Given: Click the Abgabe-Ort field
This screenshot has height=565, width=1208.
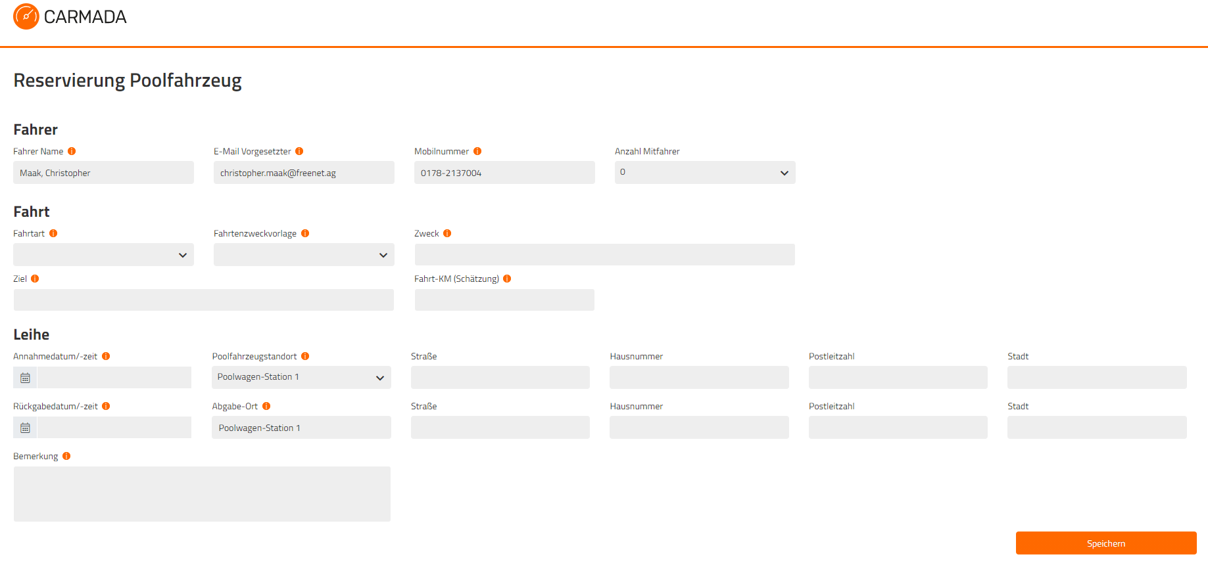Looking at the screenshot, I should click(x=301, y=428).
